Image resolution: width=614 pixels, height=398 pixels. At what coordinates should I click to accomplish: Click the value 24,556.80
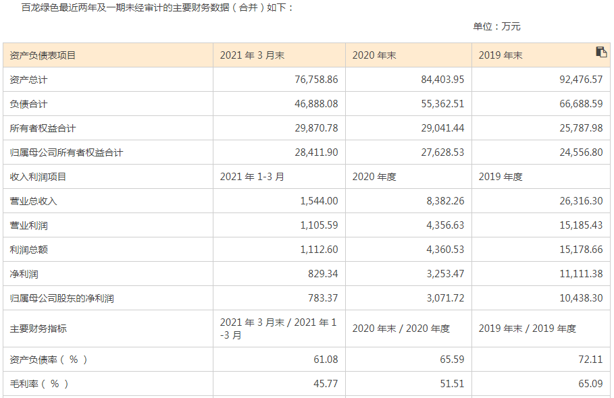coord(581,152)
